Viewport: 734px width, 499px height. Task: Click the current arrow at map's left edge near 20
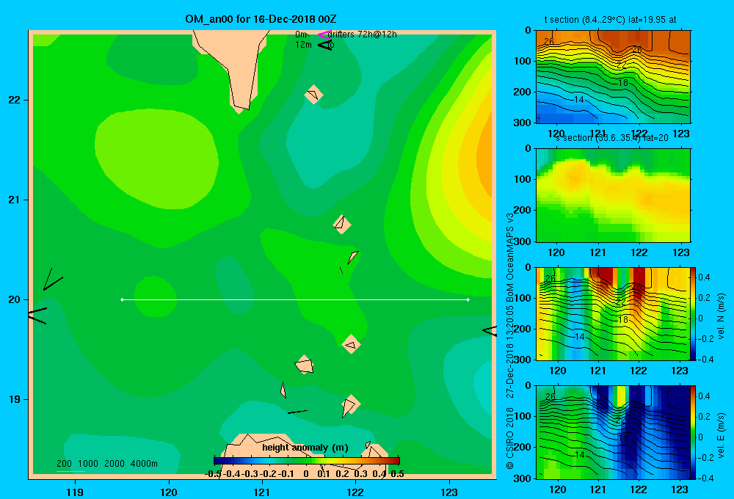tap(37, 316)
